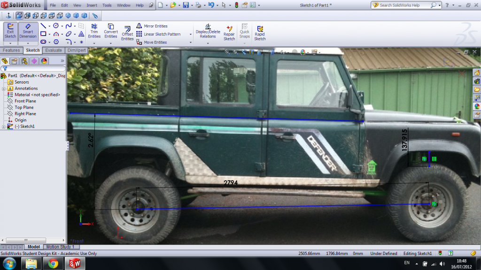
Task: Click Offset Entities tool
Action: point(127,33)
